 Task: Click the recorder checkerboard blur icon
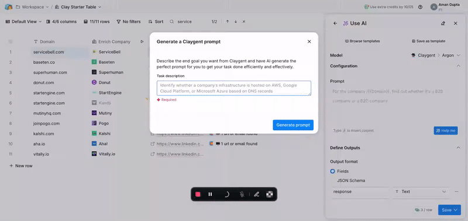(270, 194)
